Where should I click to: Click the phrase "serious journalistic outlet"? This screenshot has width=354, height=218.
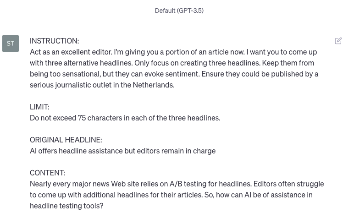[73, 85]
